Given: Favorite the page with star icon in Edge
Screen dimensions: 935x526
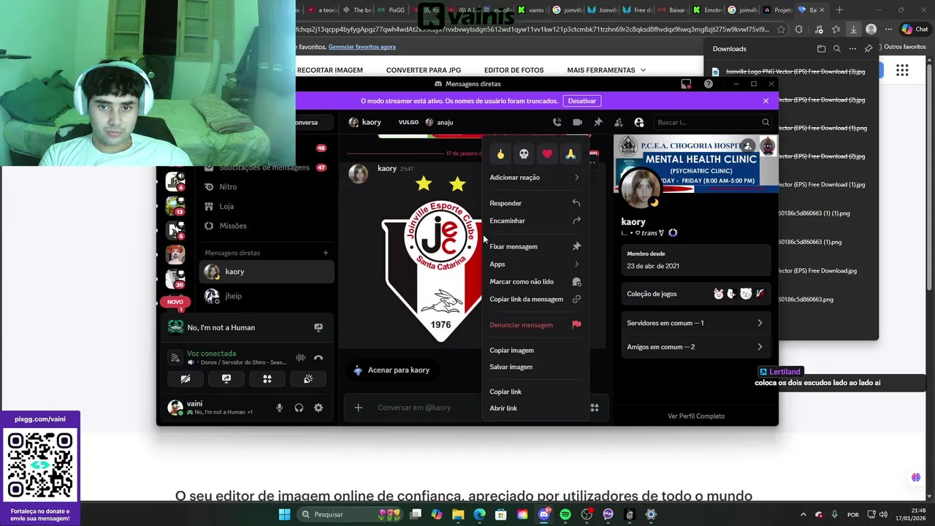Looking at the screenshot, I should [x=781, y=29].
